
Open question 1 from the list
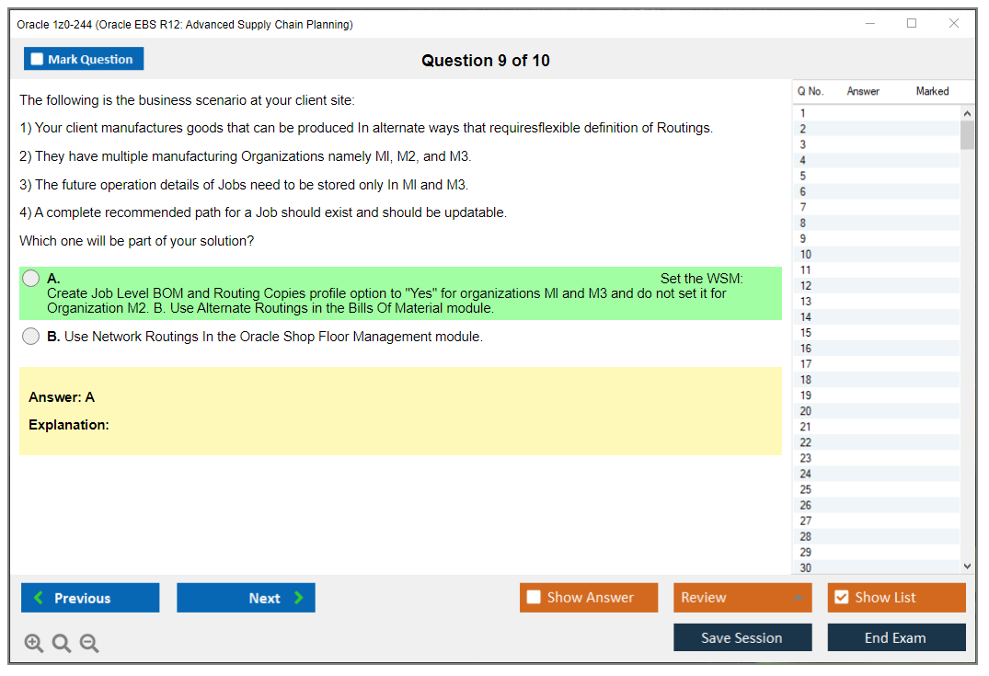(x=803, y=113)
